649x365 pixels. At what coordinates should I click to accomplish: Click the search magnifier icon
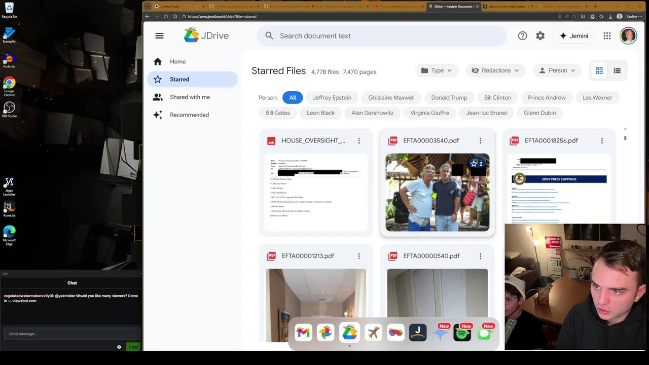[x=269, y=35]
